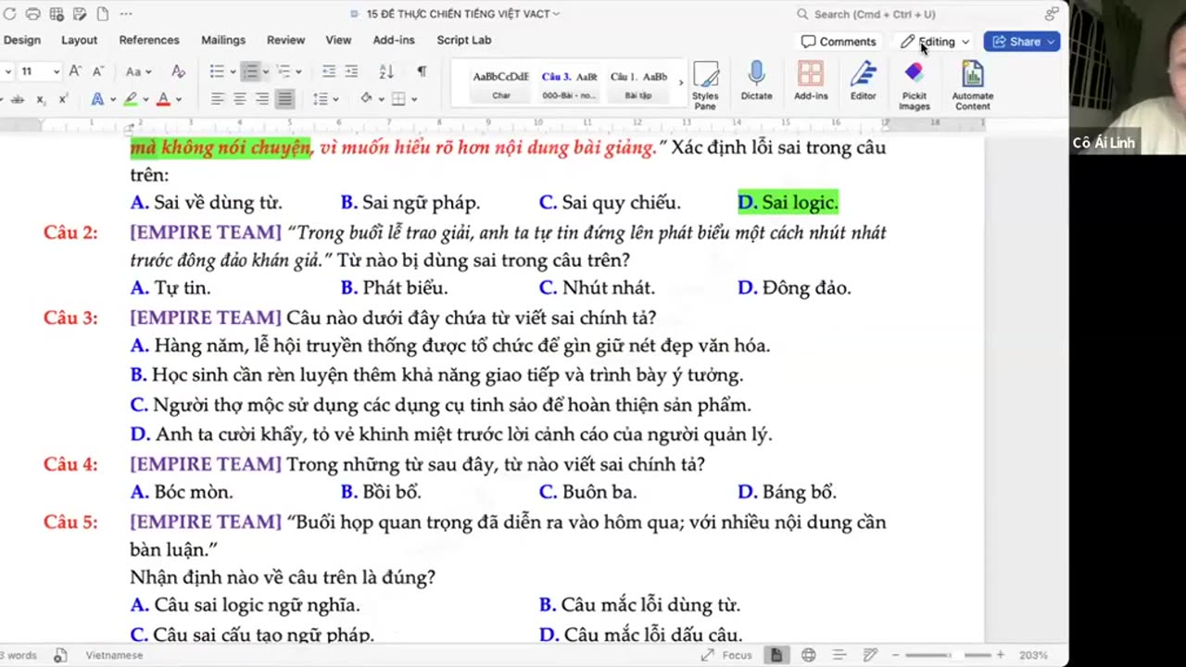The image size is (1186, 667).
Task: Open the more quick-access options ellipsis
Action: (126, 14)
